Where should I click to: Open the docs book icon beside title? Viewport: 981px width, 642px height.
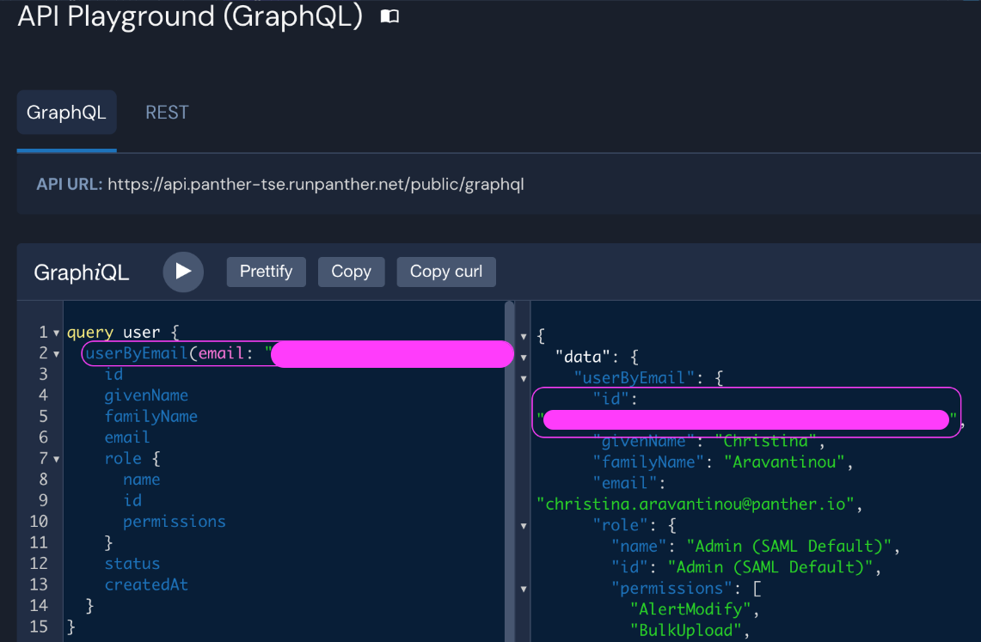coord(389,17)
